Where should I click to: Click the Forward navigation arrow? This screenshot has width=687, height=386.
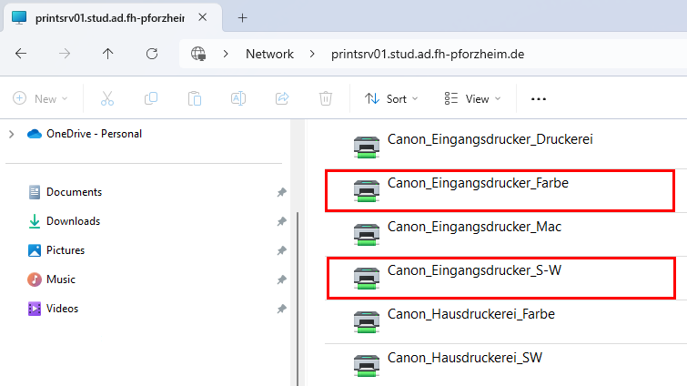tap(65, 54)
